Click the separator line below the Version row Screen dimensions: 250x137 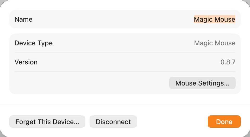point(125,71)
